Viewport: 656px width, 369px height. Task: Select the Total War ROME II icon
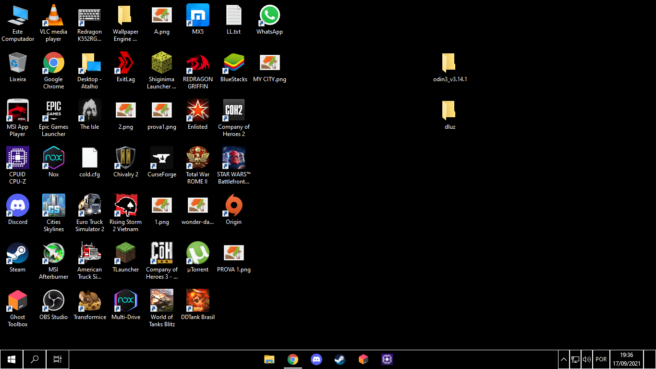point(198,165)
